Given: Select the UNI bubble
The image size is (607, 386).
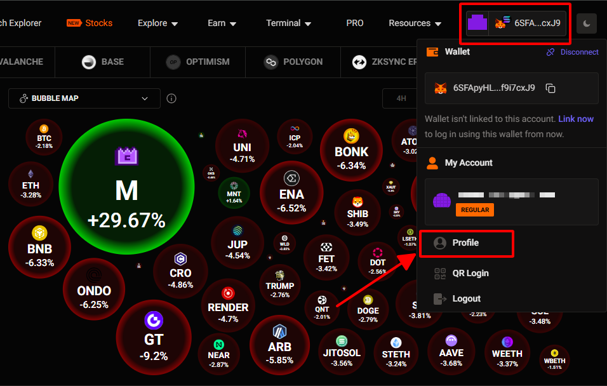Looking at the screenshot, I should click(x=242, y=146).
